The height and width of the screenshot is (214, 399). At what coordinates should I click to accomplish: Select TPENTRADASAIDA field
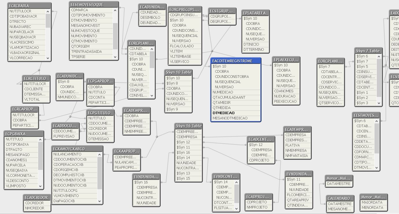pyautogui.click(x=91, y=52)
